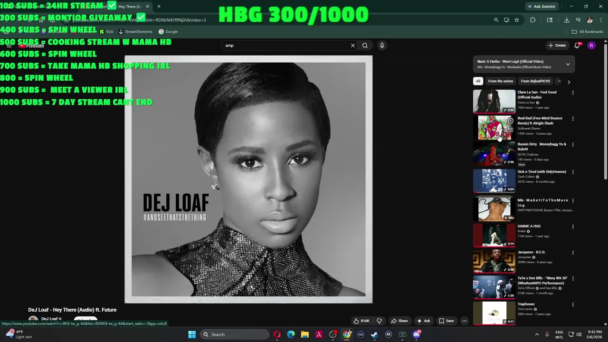Click the Ask button under video
This screenshot has height=342, width=608.
(x=424, y=321)
